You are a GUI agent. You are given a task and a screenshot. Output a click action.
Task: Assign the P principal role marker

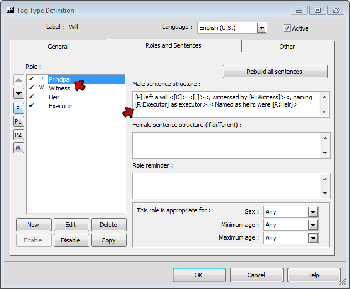18,108
